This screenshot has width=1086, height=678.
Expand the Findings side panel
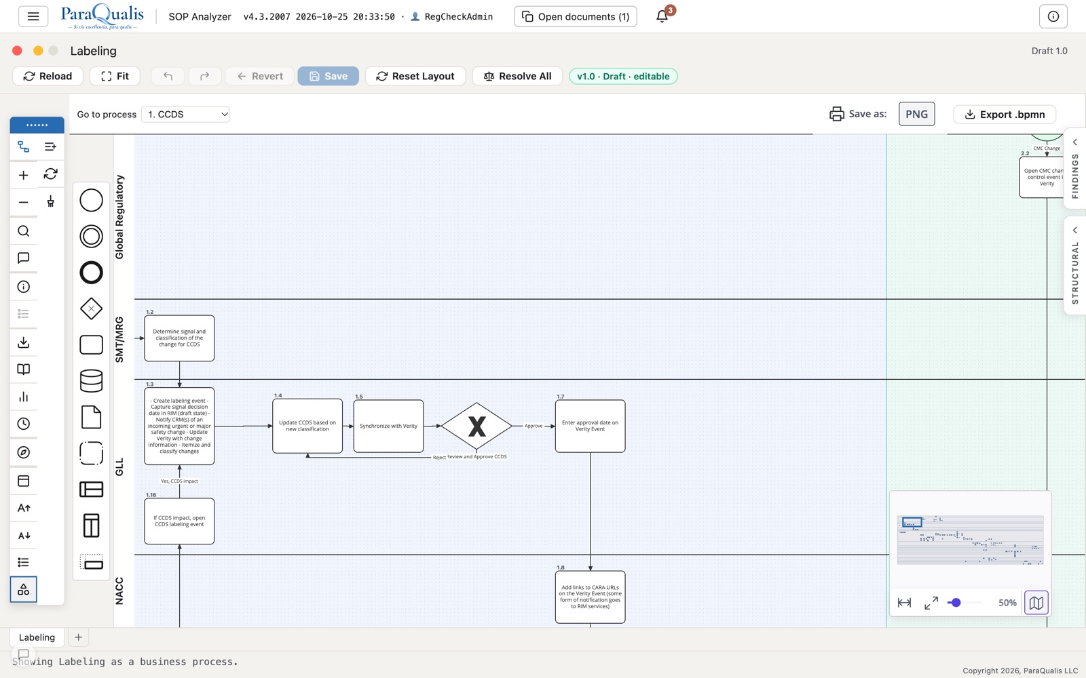click(1075, 168)
